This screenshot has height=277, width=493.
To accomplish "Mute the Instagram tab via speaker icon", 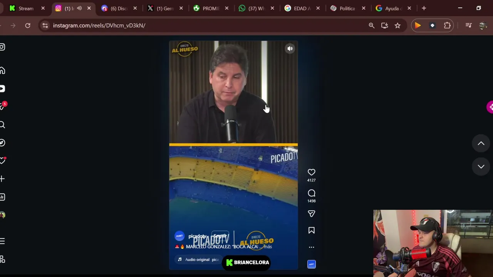I will pyautogui.click(x=79, y=8).
